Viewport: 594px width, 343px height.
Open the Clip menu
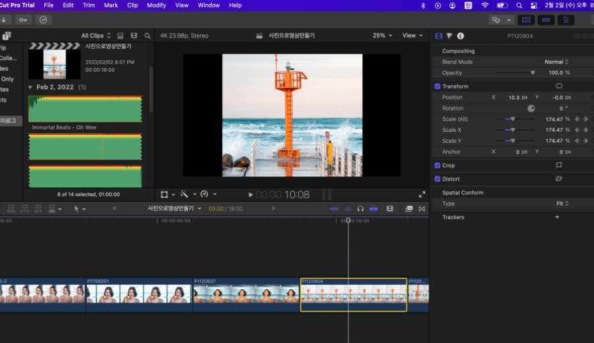pyautogui.click(x=132, y=5)
